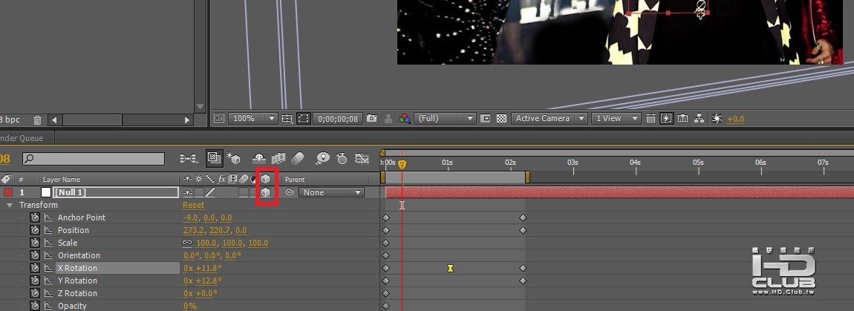Click the 0;00;00;08 current time button
This screenshot has width=854, height=311.
(338, 118)
